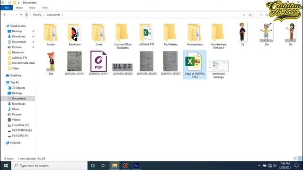Click Documents in the address bar path
Viewport: 303px width, 170px height.
point(53,15)
